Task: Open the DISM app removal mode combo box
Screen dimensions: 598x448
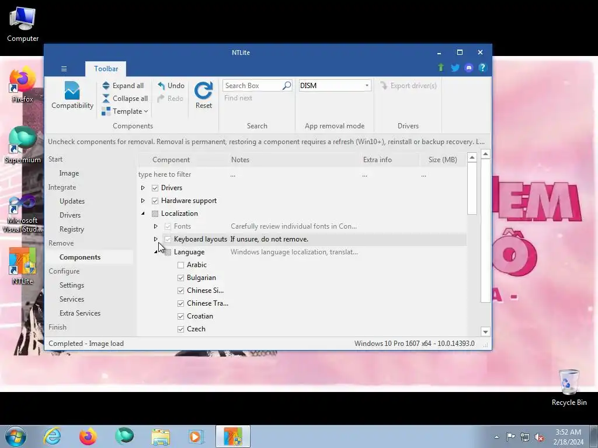Action: click(x=335, y=86)
